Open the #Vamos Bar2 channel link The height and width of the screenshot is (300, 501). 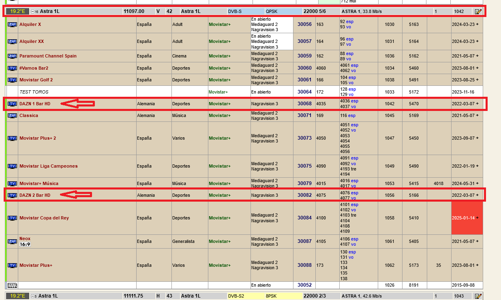click(34, 68)
